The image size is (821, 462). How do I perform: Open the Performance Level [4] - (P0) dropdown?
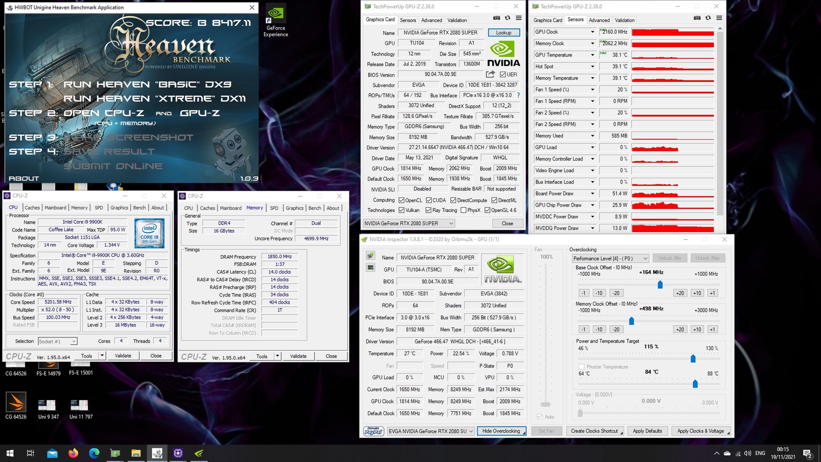(x=610, y=258)
